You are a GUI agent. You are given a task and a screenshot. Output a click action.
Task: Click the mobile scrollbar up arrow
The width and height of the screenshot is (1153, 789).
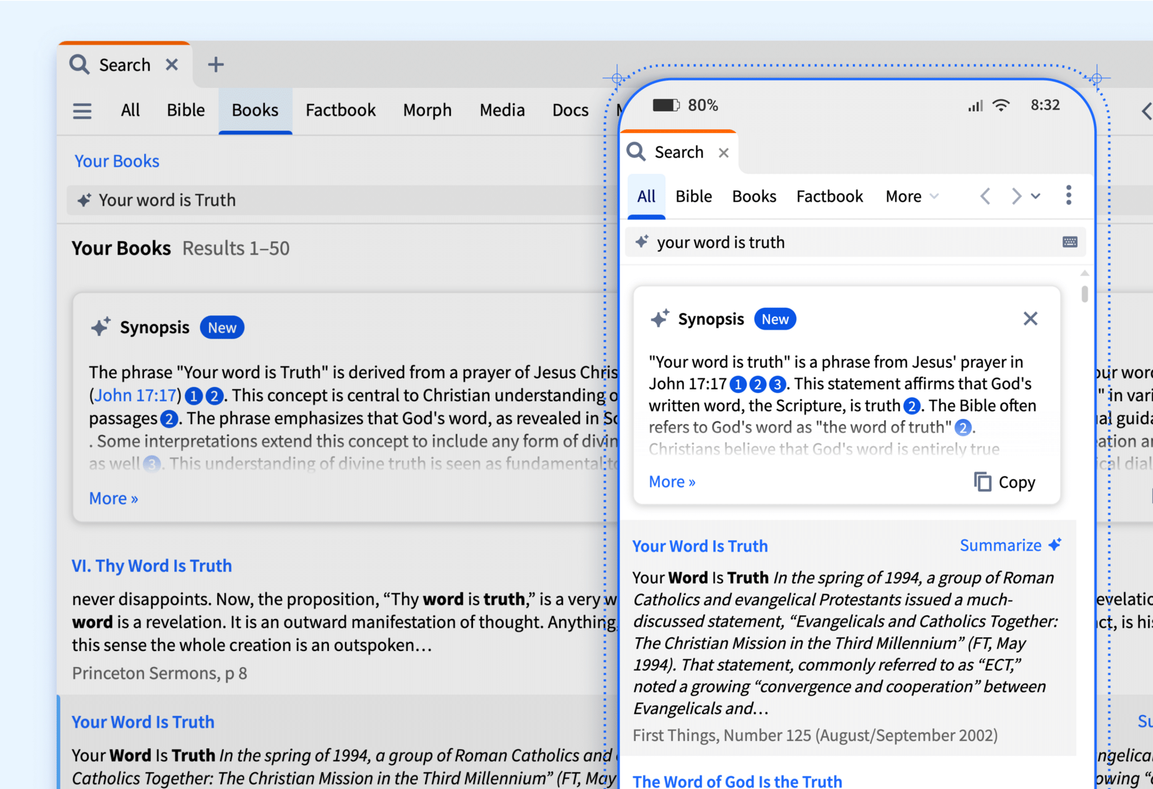(1085, 273)
